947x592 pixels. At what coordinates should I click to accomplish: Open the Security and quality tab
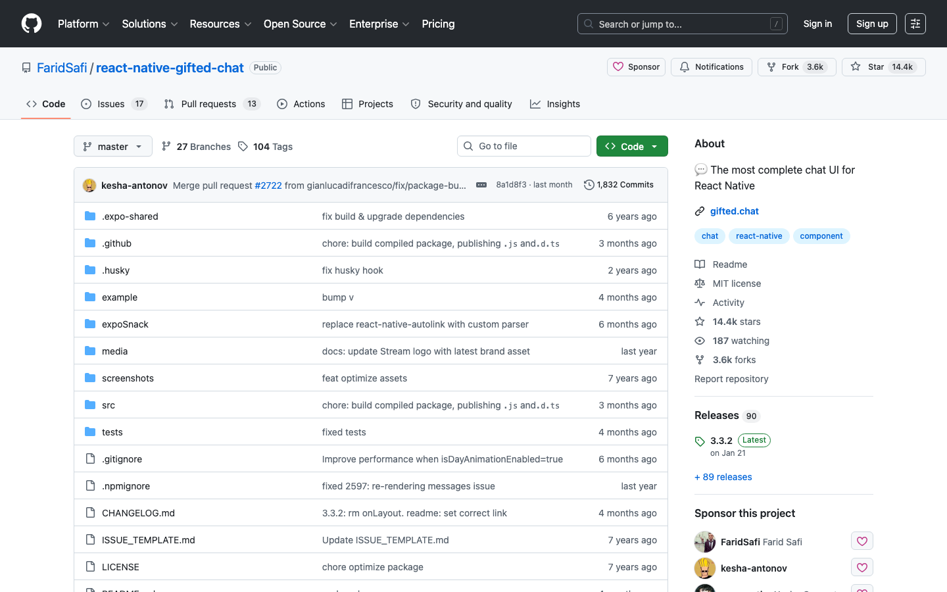(462, 104)
